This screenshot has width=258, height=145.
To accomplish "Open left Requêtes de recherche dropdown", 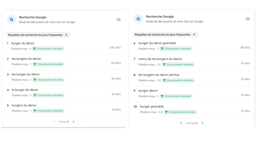I will tap(38, 35).
